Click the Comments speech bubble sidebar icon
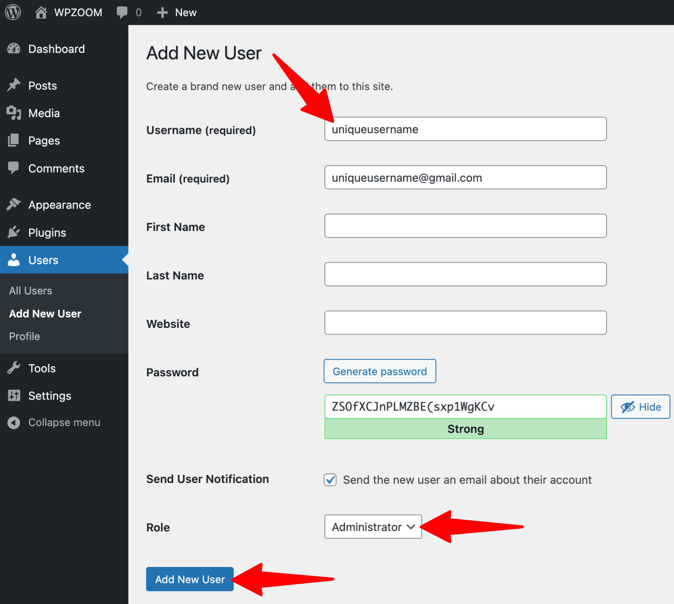The width and height of the screenshot is (674, 604). pyautogui.click(x=14, y=168)
